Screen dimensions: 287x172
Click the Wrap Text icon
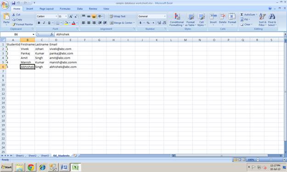point(112,17)
